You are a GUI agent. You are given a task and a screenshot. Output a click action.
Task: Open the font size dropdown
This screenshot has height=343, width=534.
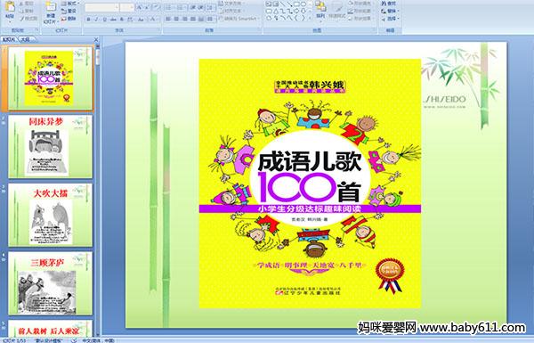click(x=132, y=7)
